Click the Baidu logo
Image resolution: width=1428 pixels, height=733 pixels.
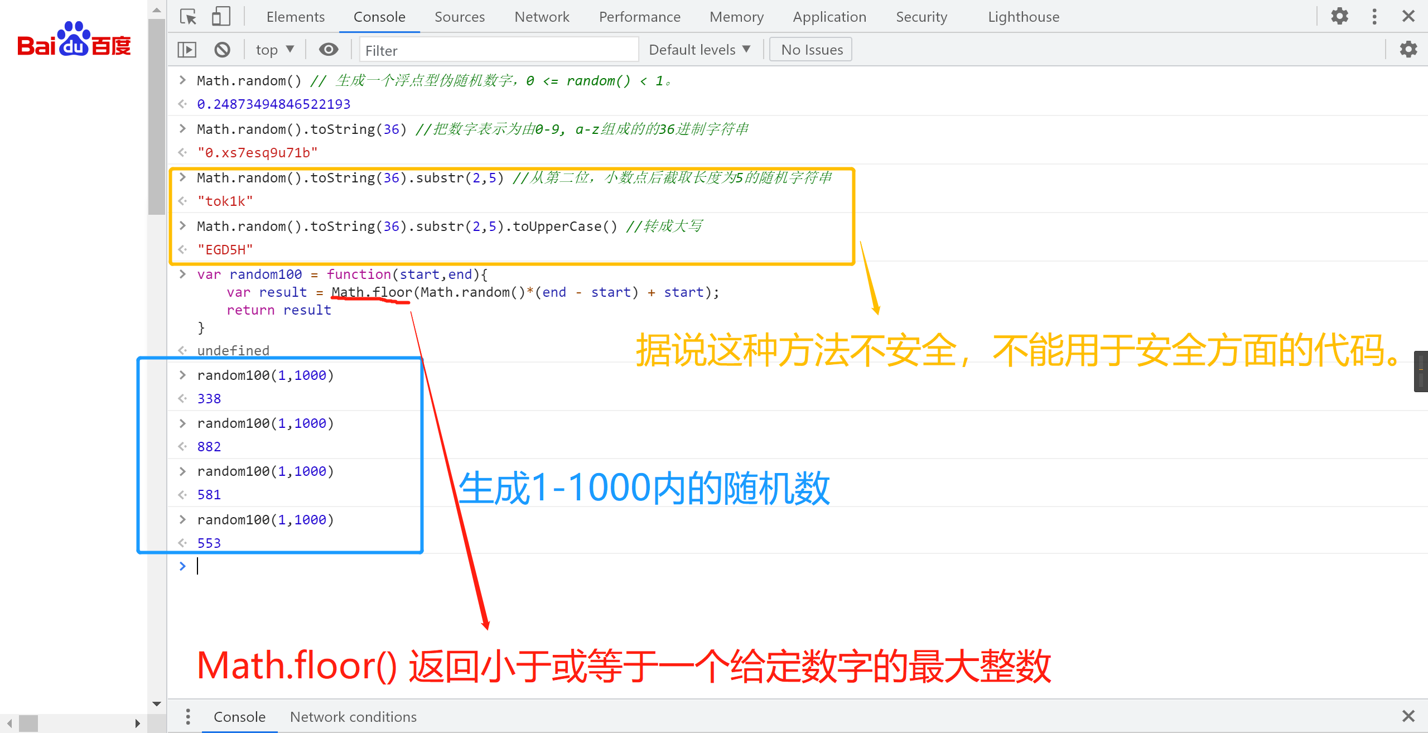[x=74, y=40]
